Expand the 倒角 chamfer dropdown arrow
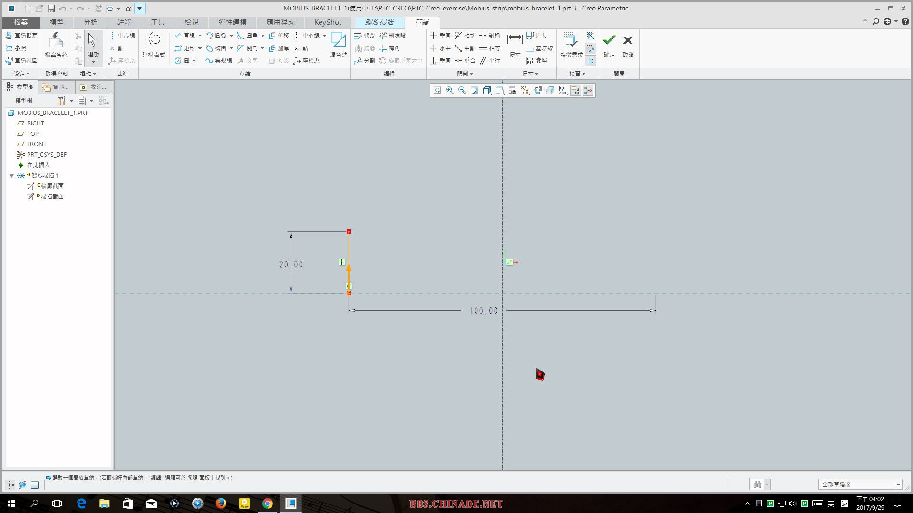The image size is (913, 513). [262, 48]
